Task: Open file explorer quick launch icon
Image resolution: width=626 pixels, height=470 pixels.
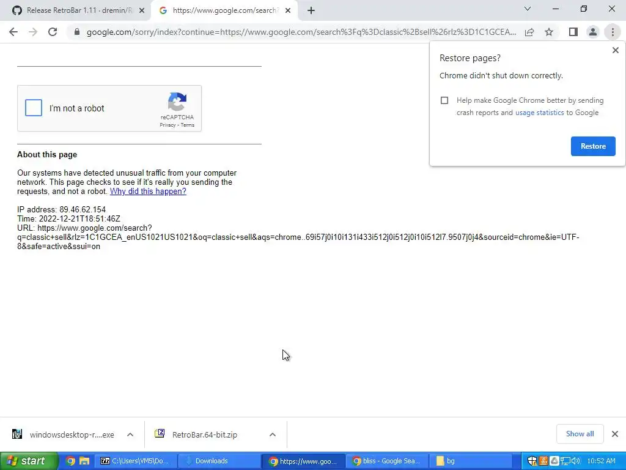Action: click(84, 461)
